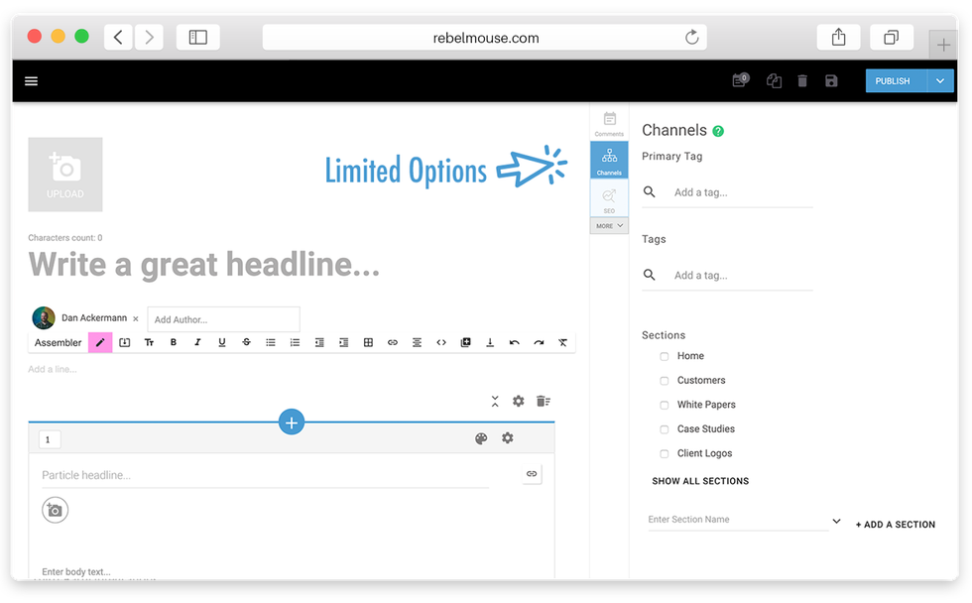Expand the Publish dropdown arrow
Screen dimensions: 972x603
[940, 81]
